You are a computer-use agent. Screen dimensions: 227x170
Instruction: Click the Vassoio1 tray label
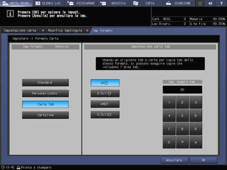pos(62,46)
